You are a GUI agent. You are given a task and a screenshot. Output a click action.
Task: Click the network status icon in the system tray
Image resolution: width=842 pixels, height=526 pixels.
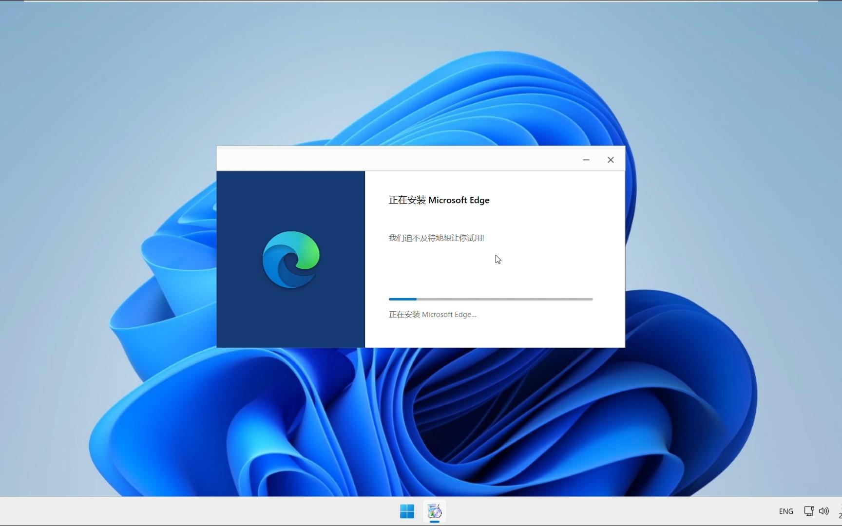(808, 511)
